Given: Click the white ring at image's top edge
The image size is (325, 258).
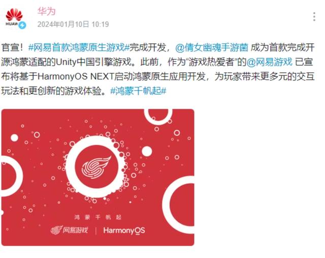Looking at the screenshot, I should point(158,117).
